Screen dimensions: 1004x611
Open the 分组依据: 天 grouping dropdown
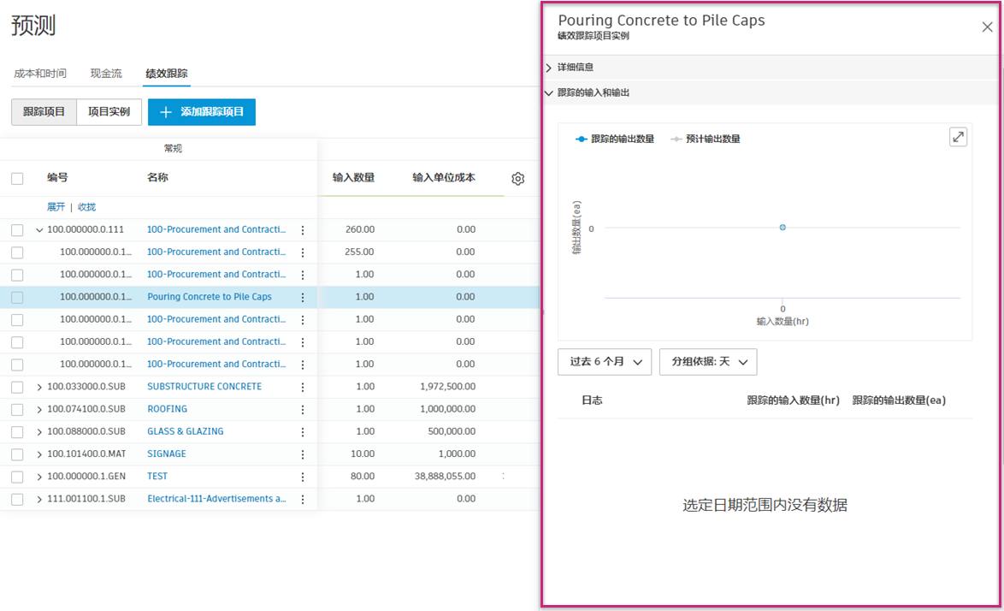pos(708,362)
